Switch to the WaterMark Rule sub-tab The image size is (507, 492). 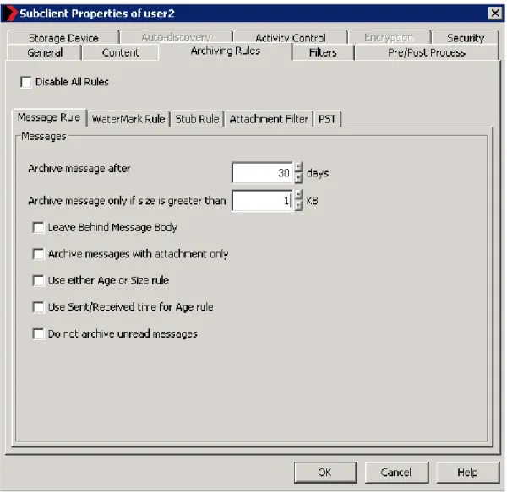point(128,119)
